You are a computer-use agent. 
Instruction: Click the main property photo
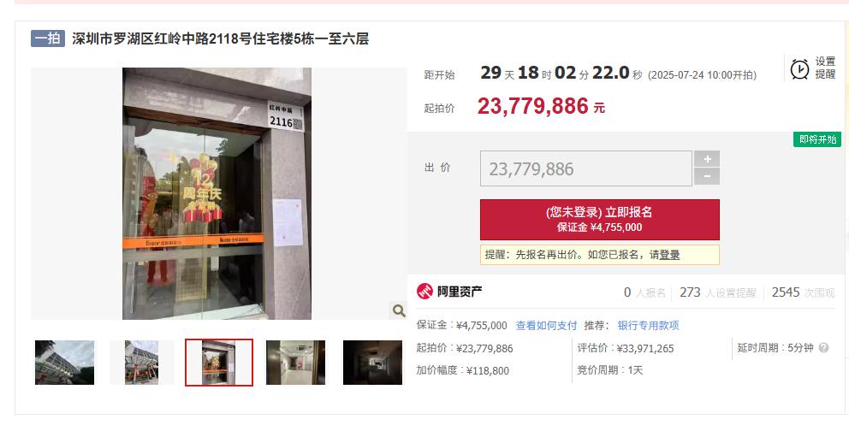pos(217,193)
